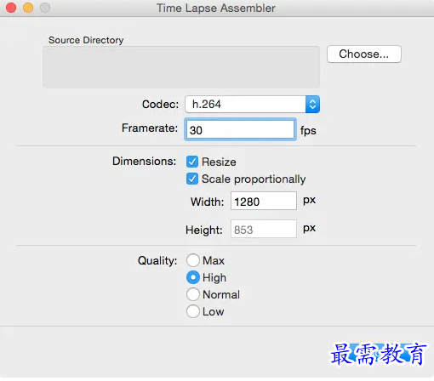Uncheck the Resize checkbox
The width and height of the screenshot is (434, 381).
[192, 162]
